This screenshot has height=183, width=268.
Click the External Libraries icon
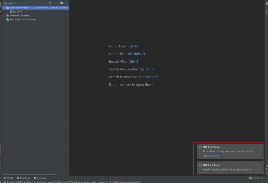tap(7, 15)
